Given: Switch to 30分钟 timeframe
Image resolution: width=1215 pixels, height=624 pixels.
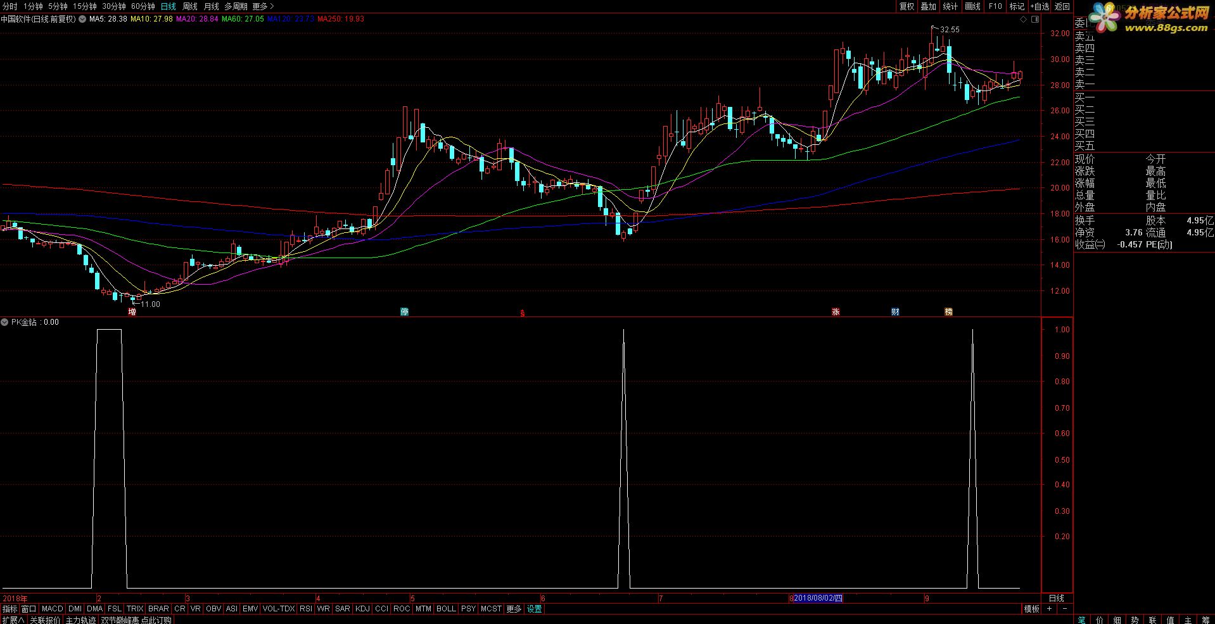Looking at the screenshot, I should [114, 6].
